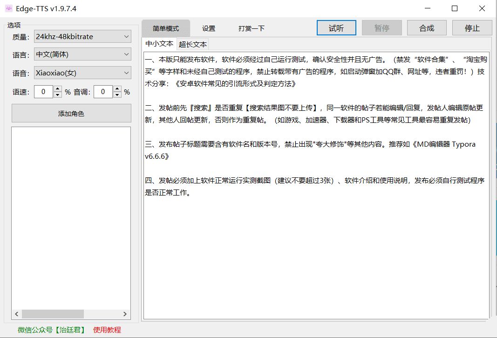This screenshot has width=497, height=338.
Task: Decrease 语速 speed with down arrow
Action: click(x=58, y=95)
